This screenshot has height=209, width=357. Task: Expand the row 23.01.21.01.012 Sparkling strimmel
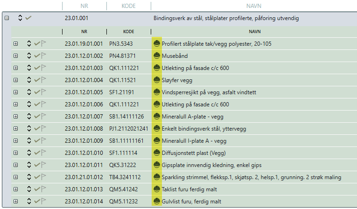coord(15,177)
